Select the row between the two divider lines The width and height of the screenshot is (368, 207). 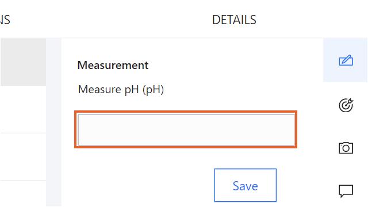23,157
